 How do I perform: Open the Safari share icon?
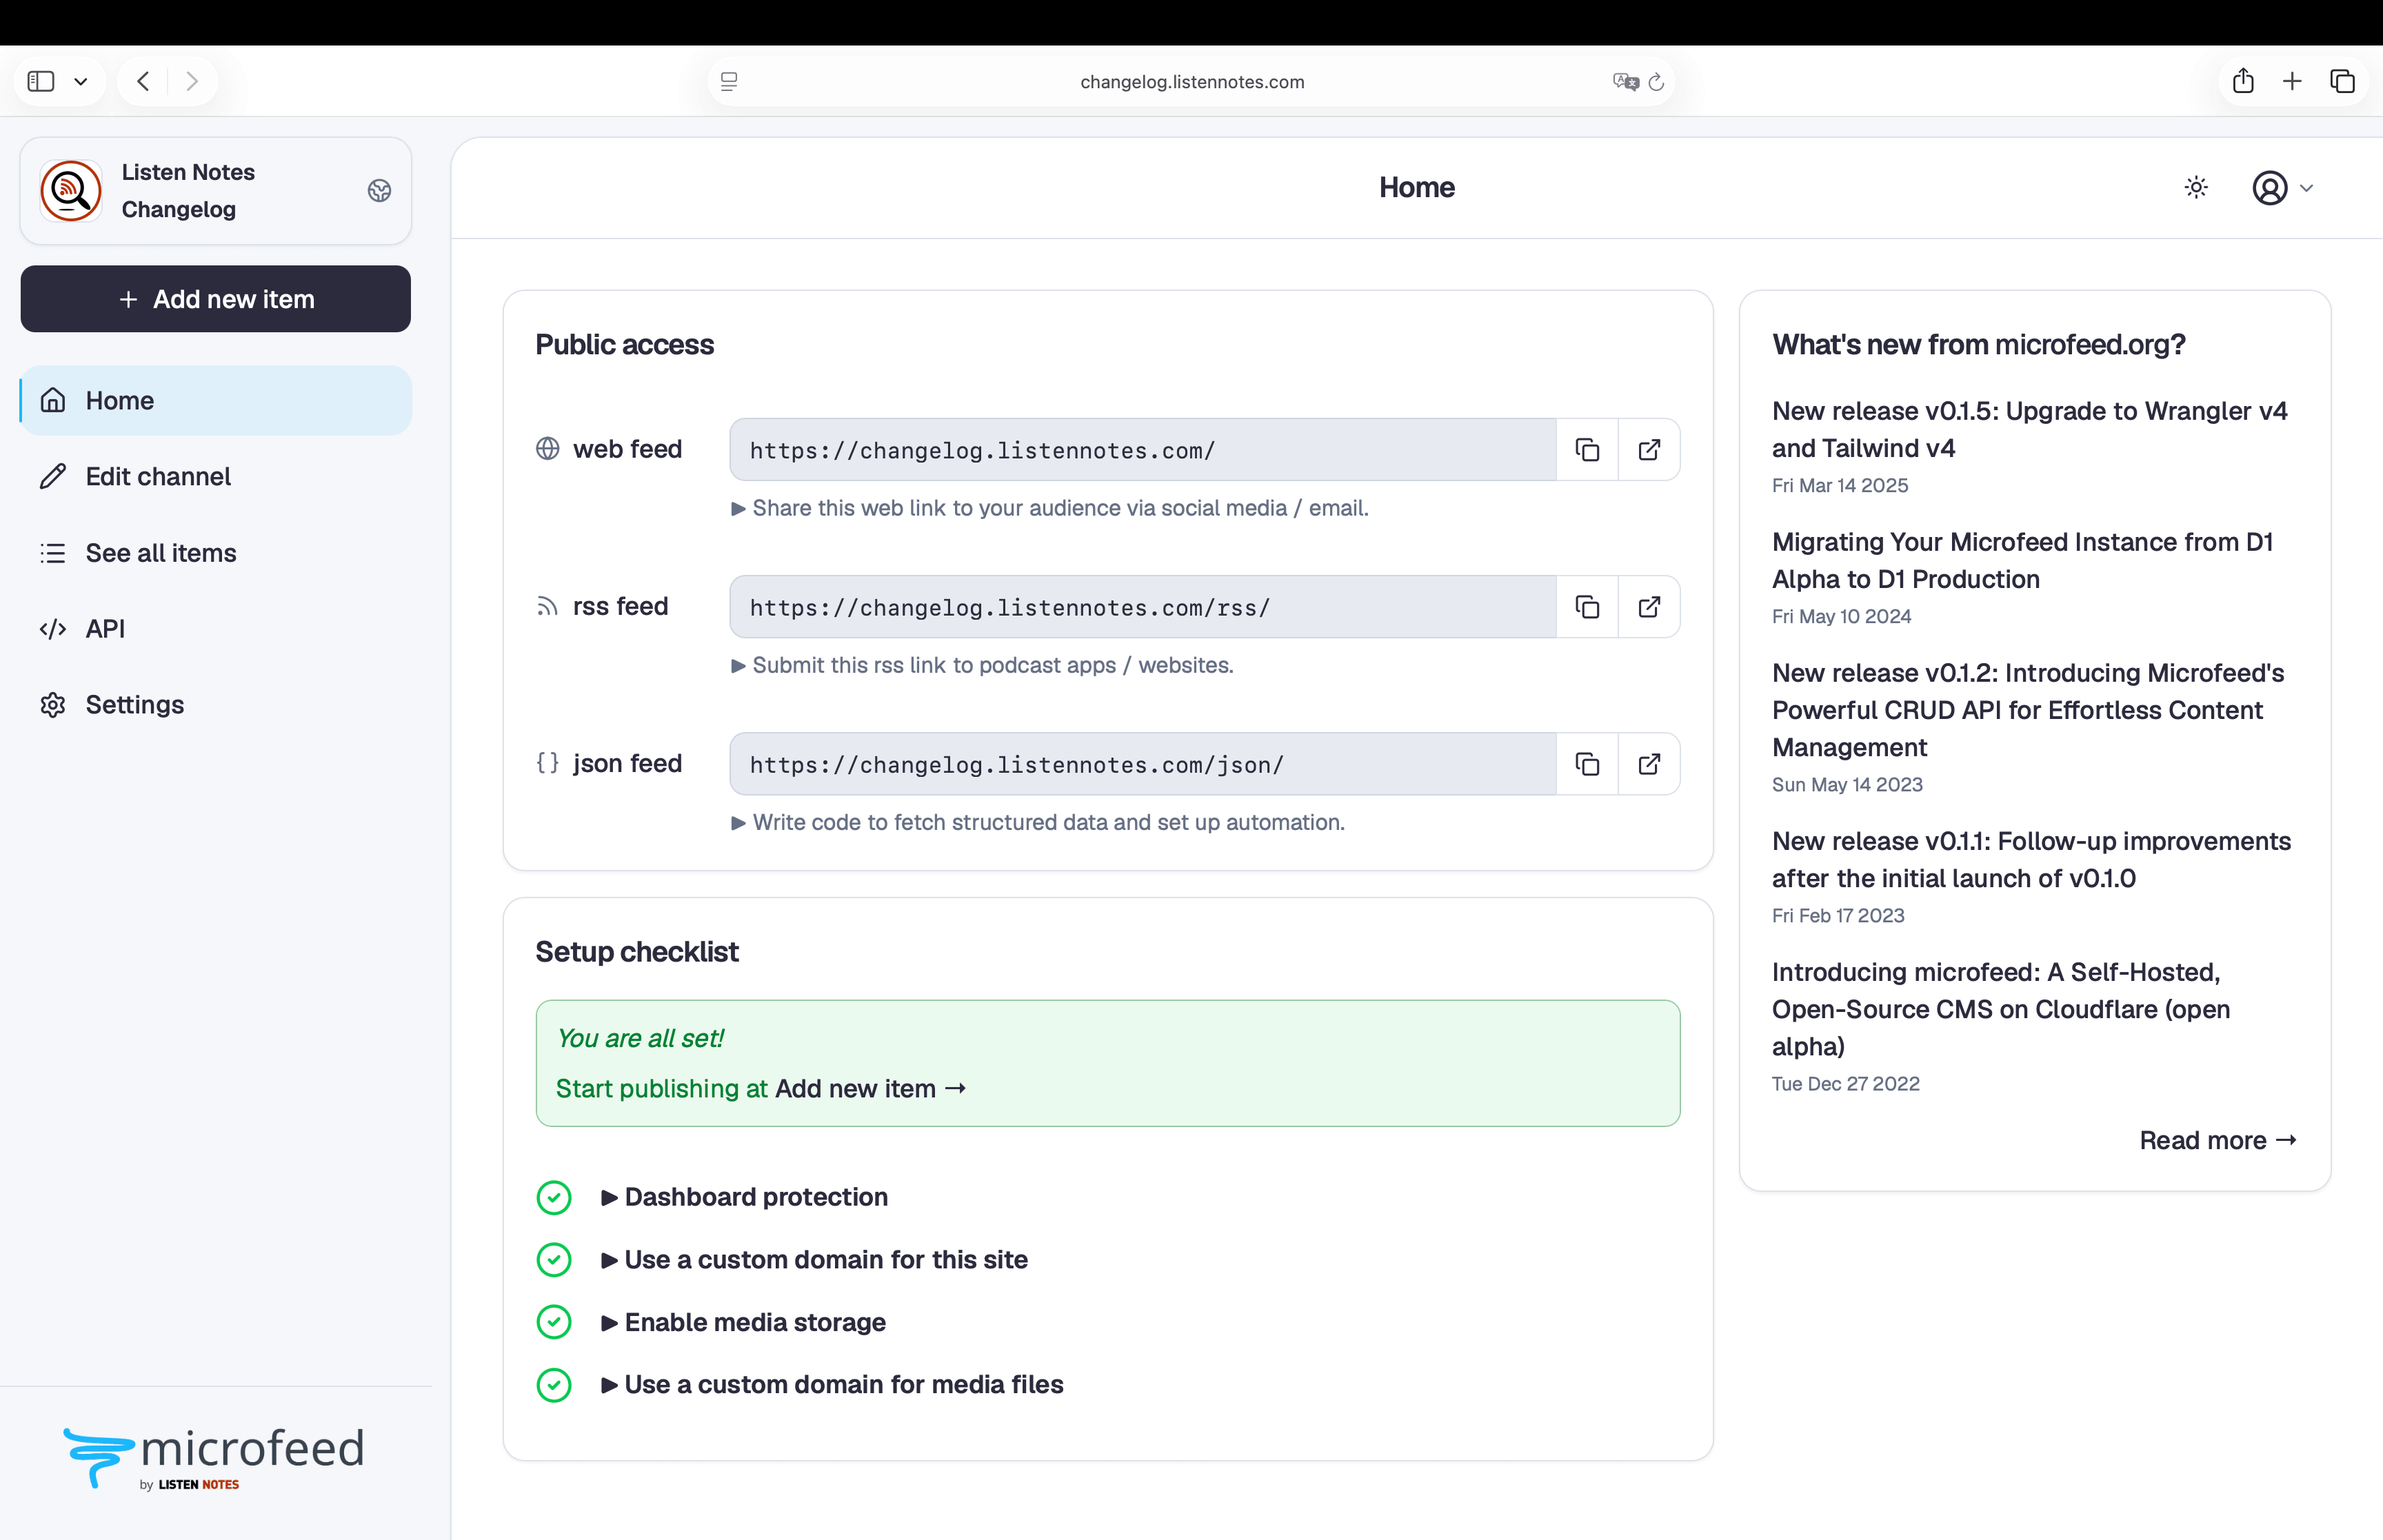(2243, 81)
